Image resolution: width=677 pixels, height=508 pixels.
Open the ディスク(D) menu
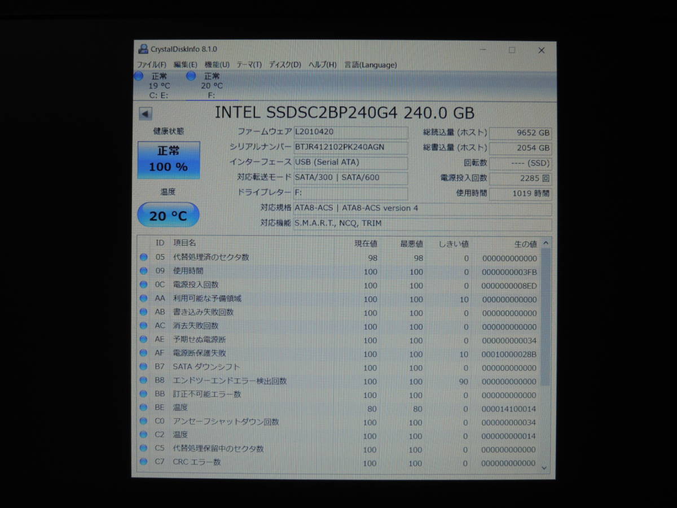(x=285, y=64)
